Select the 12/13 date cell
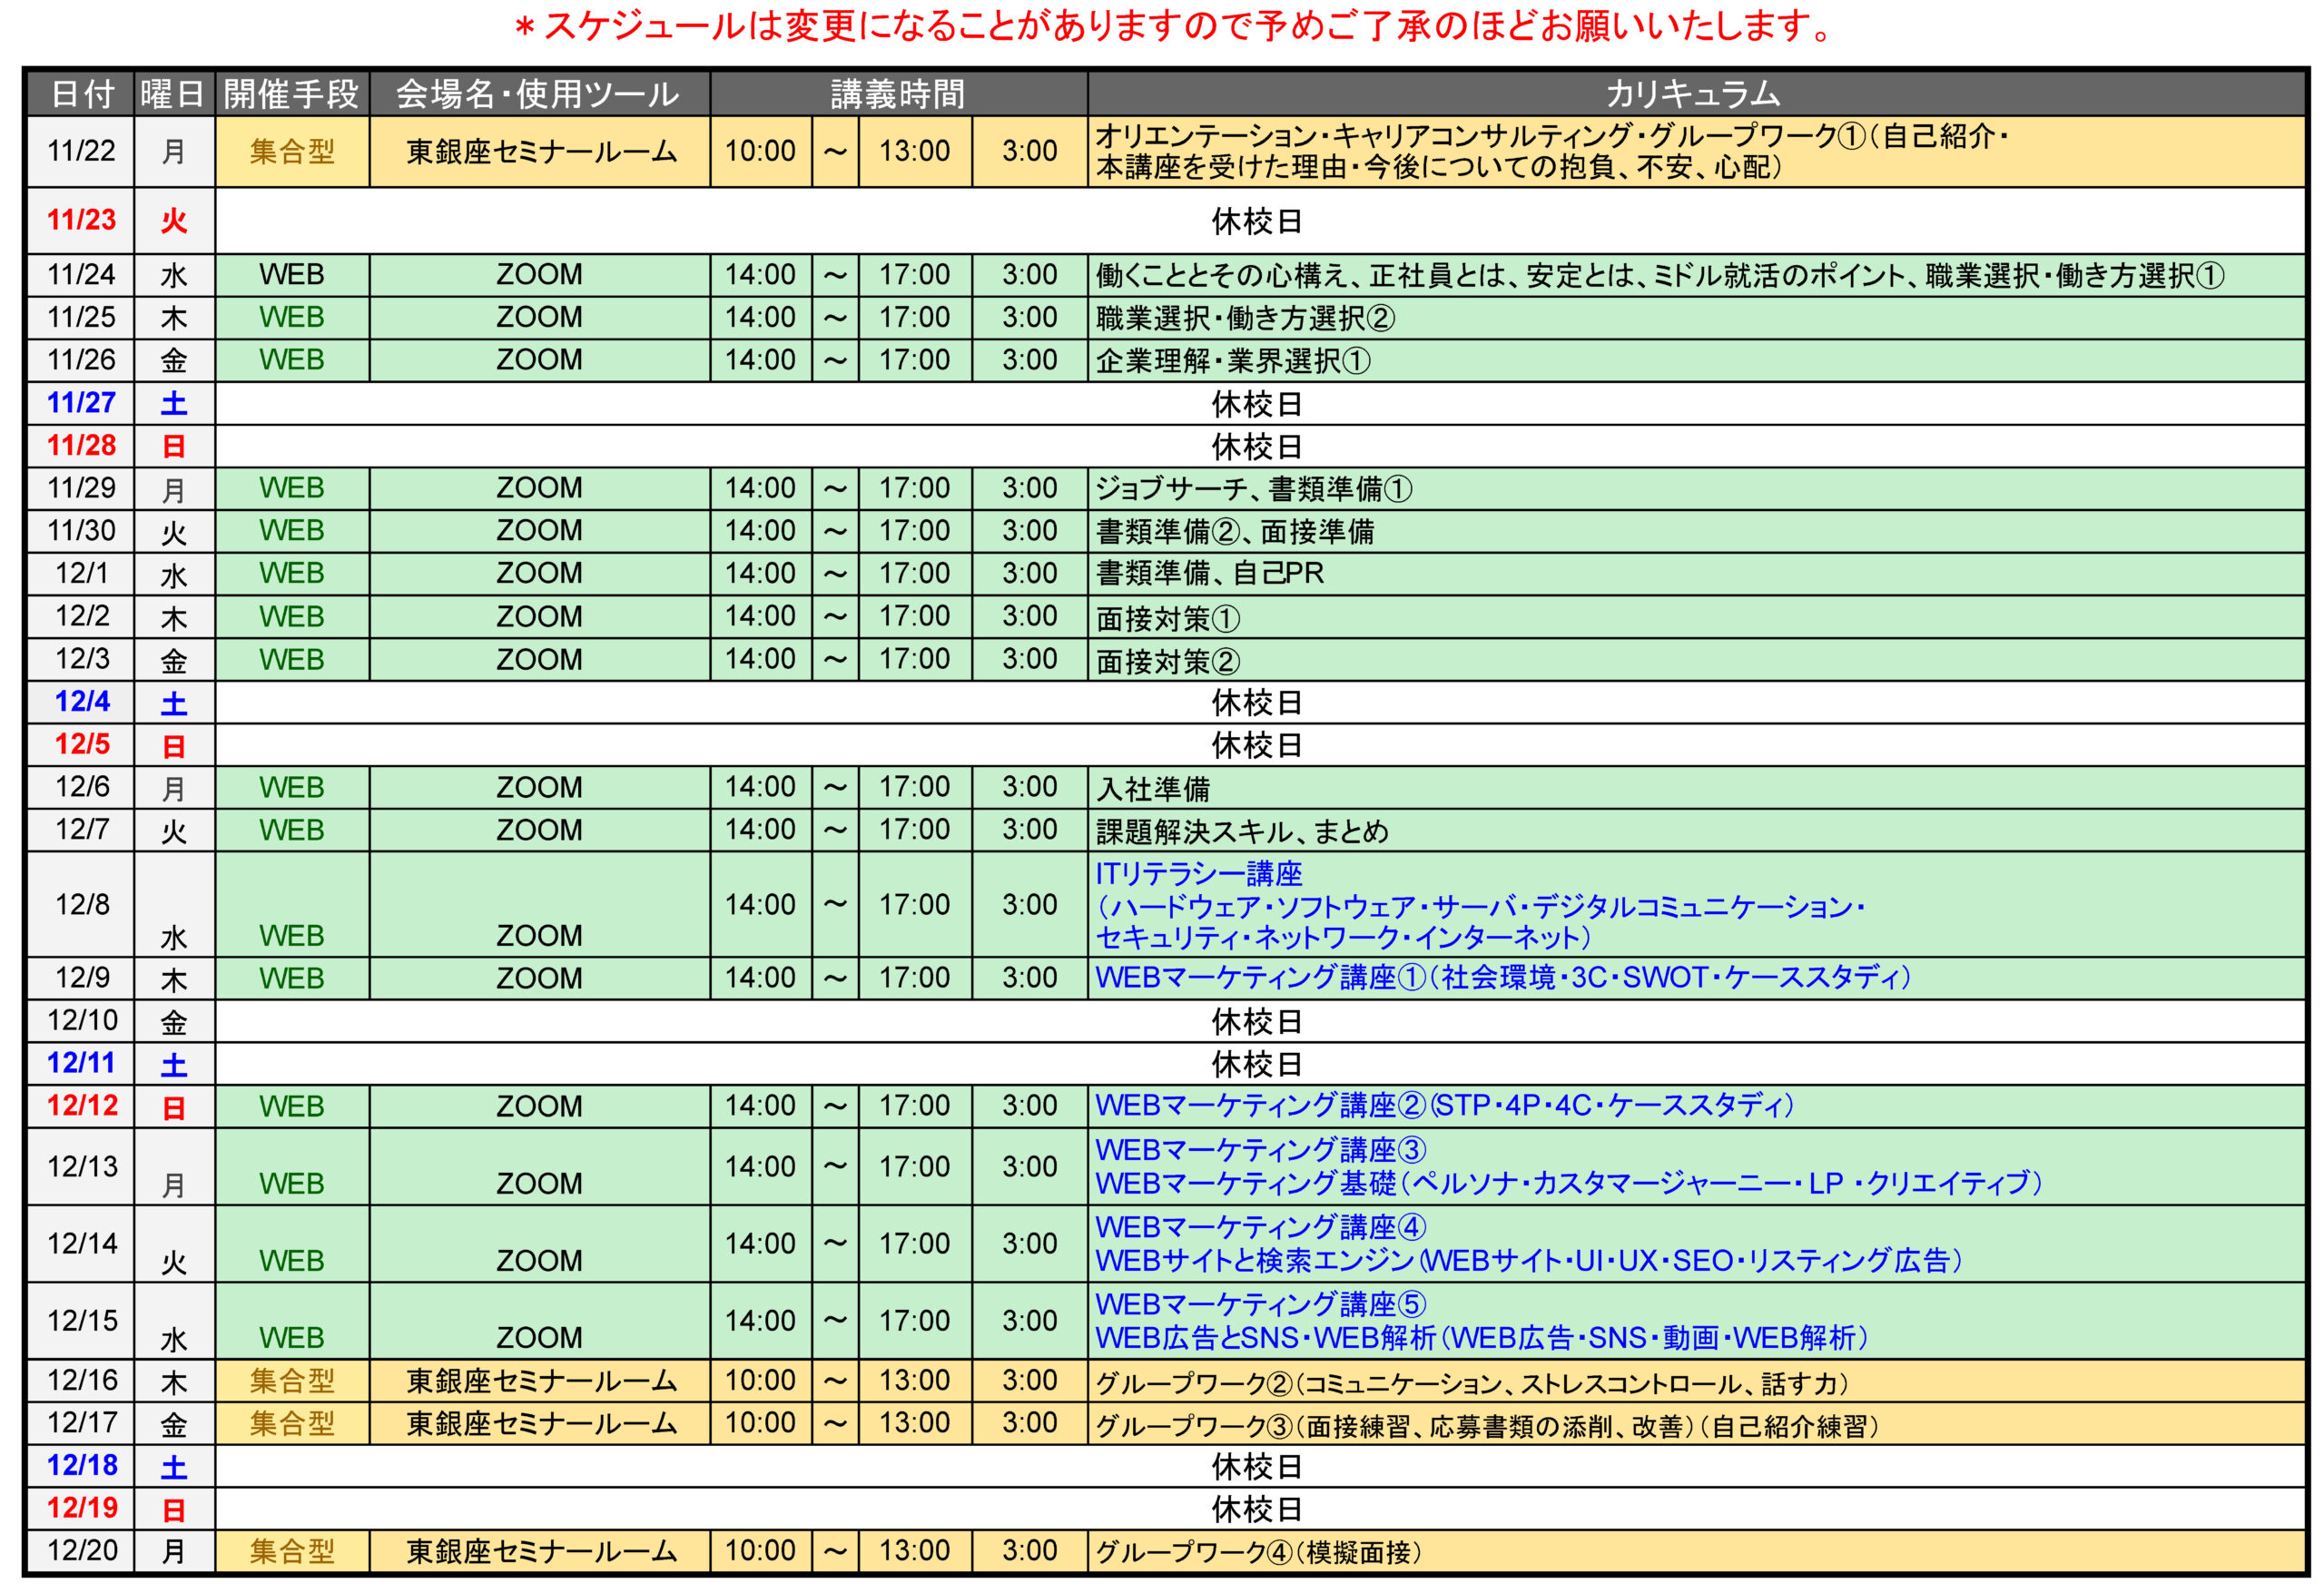The image size is (2324, 1593). coord(81,1167)
